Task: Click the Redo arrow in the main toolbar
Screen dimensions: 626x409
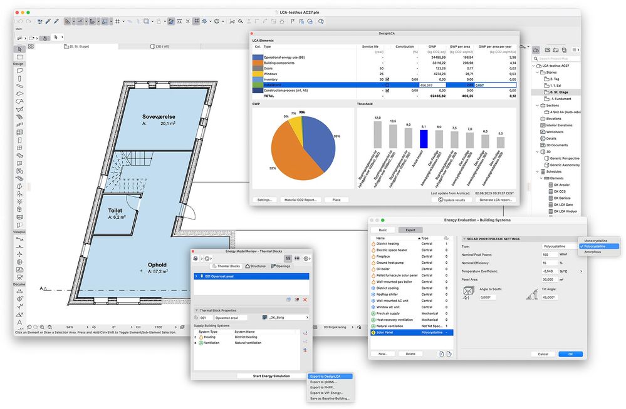Action: pos(29,21)
